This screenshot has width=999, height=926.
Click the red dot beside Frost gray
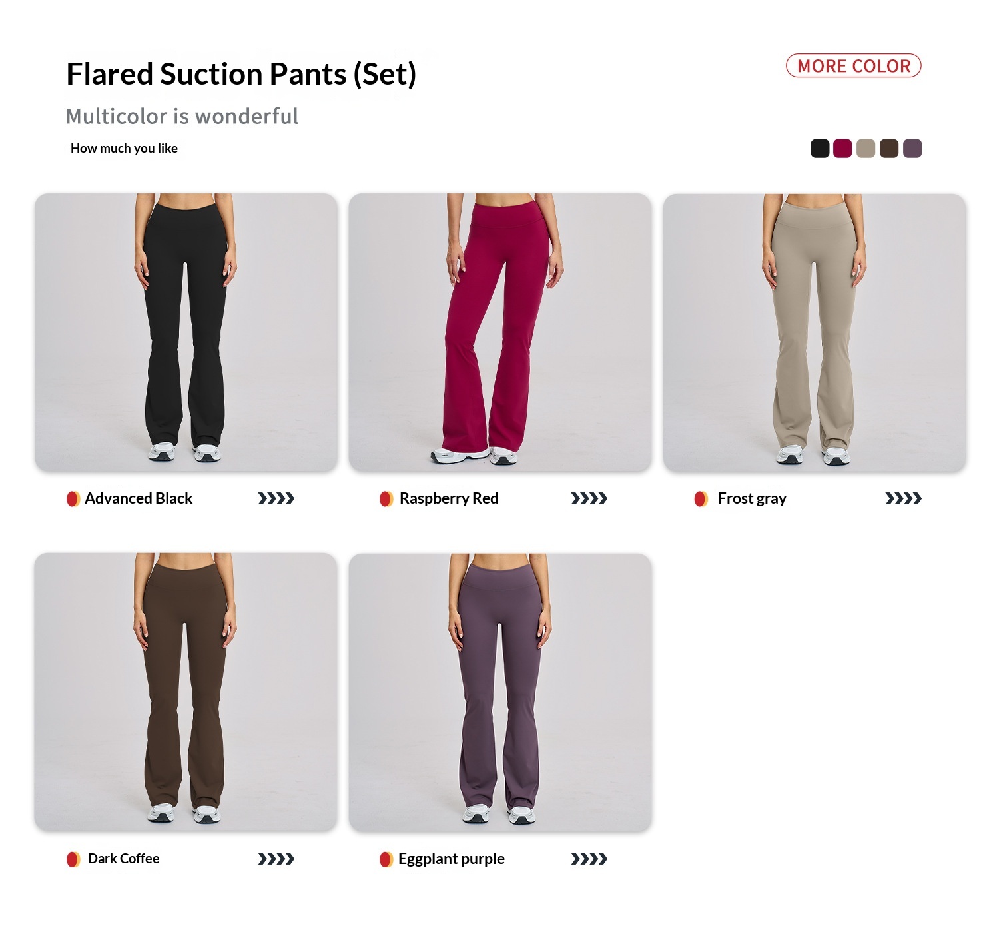tap(701, 498)
